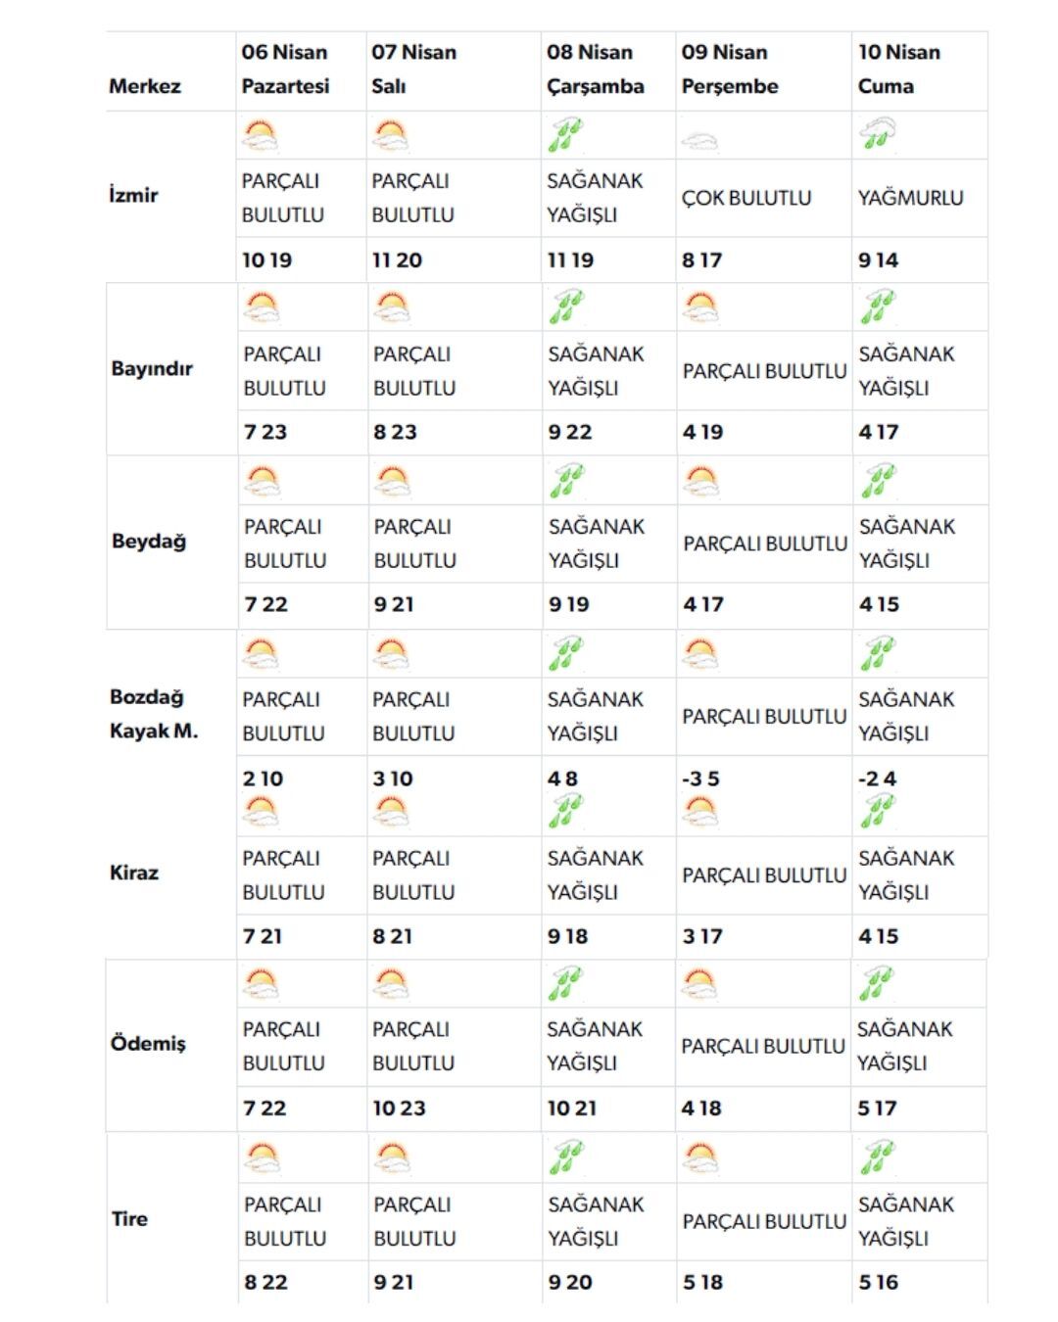Click Bayındır's partly cloudy icon for 07 Nisan
This screenshot has height=1322, width=1058.
pyautogui.click(x=391, y=307)
